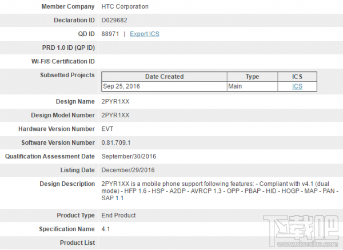Open the ICS link in the Sep 25 row

tap(297, 86)
